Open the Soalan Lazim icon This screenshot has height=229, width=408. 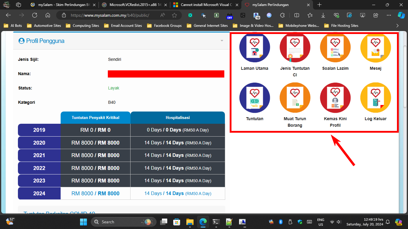pyautogui.click(x=335, y=47)
